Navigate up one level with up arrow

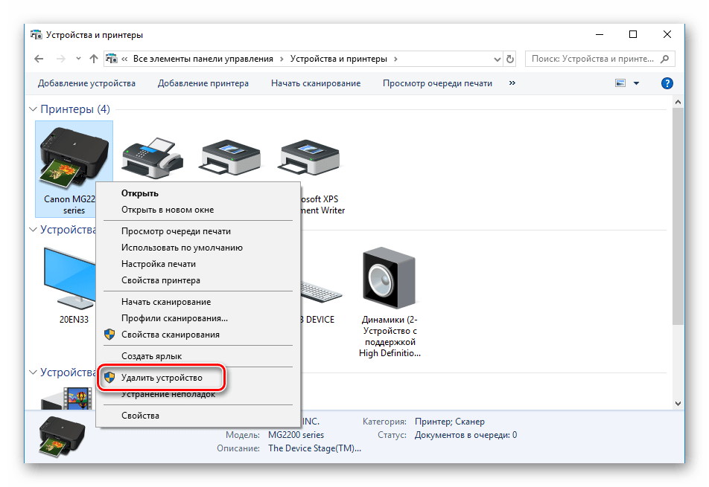(93, 59)
